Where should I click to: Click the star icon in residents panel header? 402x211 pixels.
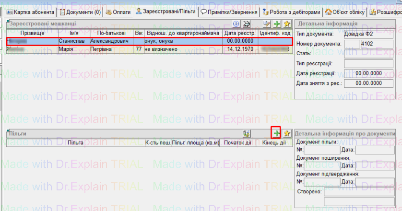point(287,23)
